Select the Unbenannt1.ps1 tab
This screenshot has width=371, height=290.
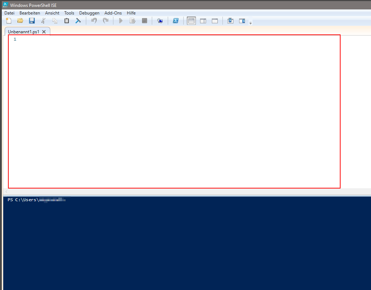click(24, 32)
